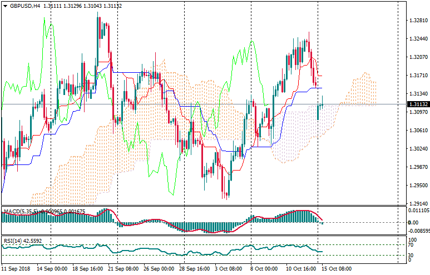The height and width of the screenshot is (275, 430).
Task: Click the RSI(14) indicator label
Action: coord(11,241)
